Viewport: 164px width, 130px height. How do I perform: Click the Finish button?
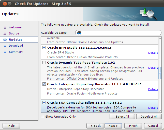coord(133,126)
